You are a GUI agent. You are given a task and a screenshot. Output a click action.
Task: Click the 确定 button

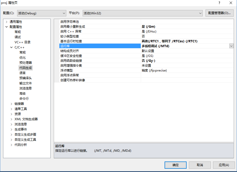175,165
